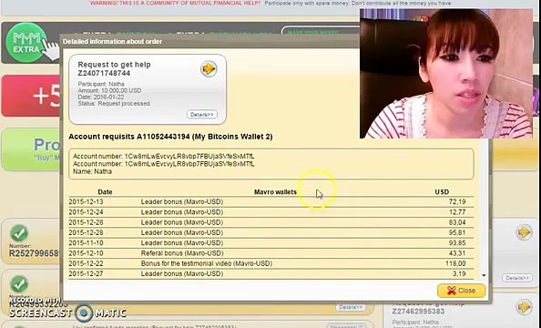Click request number Z24071748744 heading
The image size is (541, 328).
[x=104, y=73]
